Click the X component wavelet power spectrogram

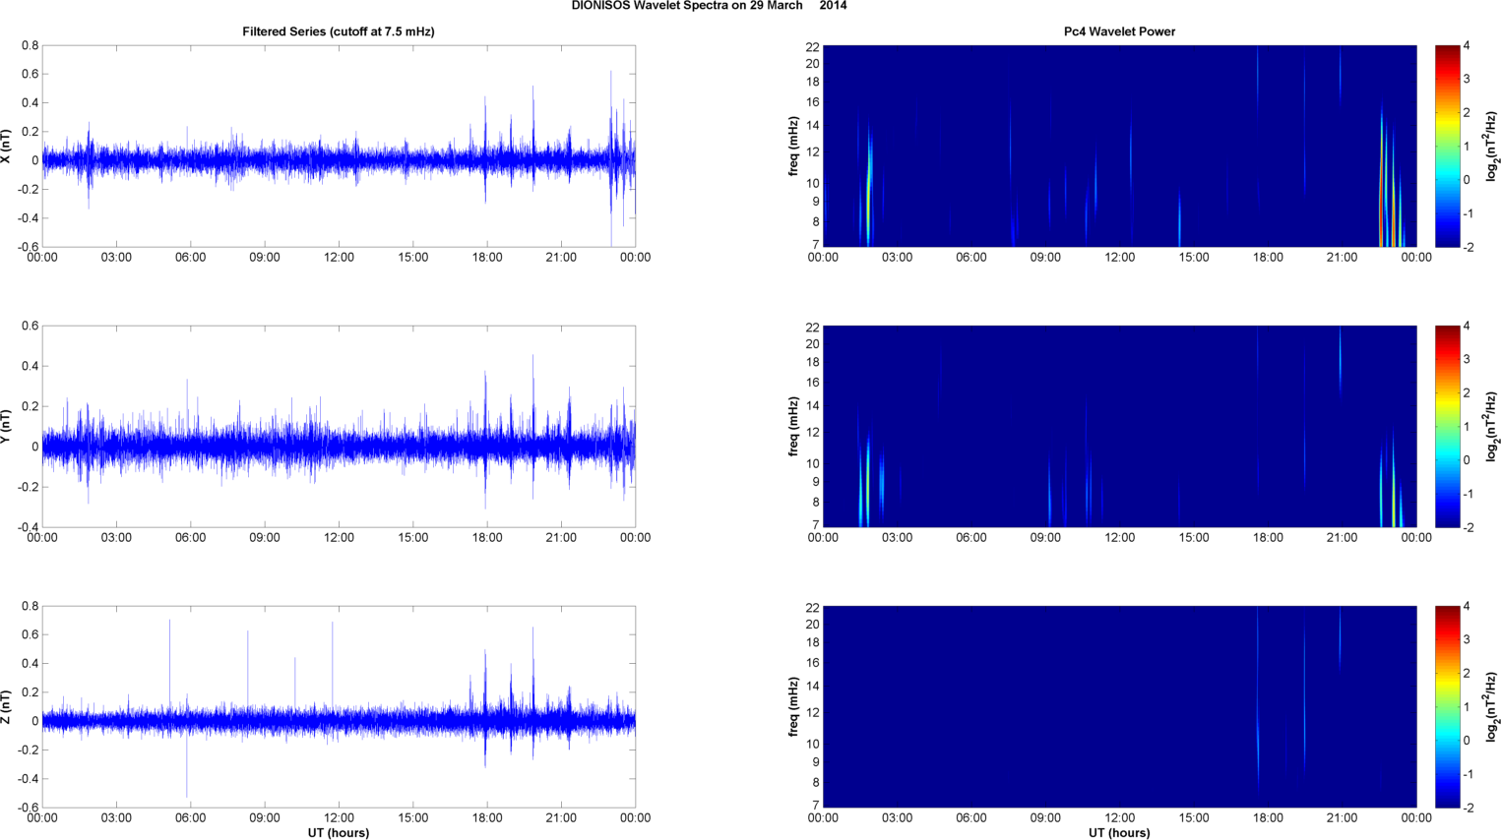point(1119,146)
